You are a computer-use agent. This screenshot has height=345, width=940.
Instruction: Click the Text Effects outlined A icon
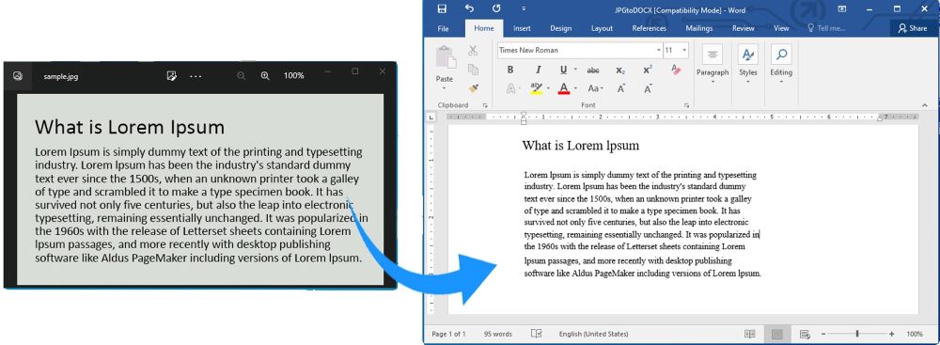510,88
